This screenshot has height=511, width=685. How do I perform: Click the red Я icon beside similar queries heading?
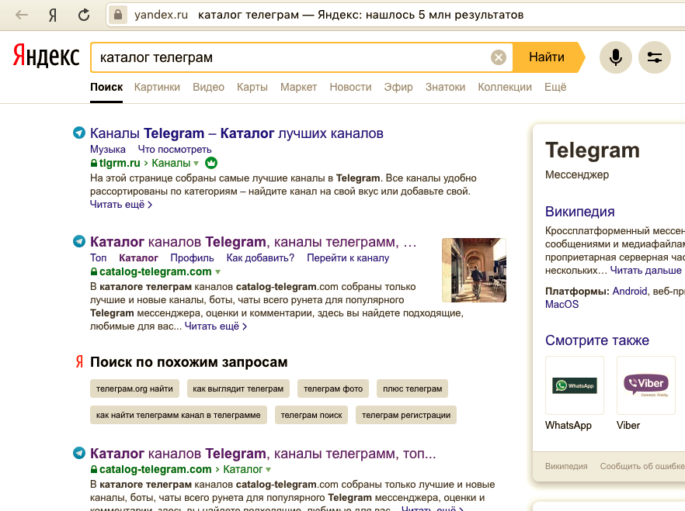tap(79, 361)
